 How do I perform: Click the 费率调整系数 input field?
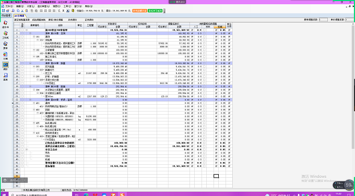(323, 20)
